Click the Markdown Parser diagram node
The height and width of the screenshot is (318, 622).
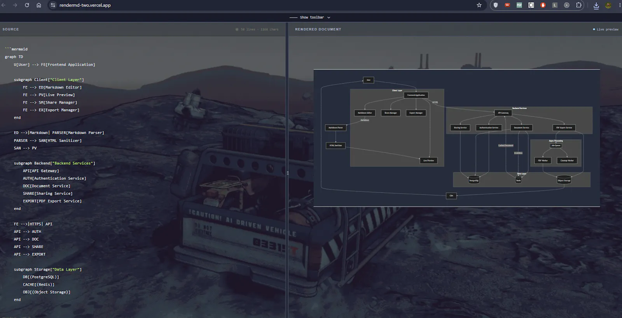(335, 128)
